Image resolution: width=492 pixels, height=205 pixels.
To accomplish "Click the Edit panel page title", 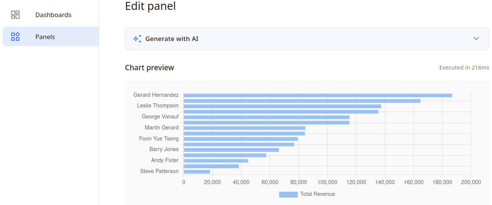I will tap(150, 6).
